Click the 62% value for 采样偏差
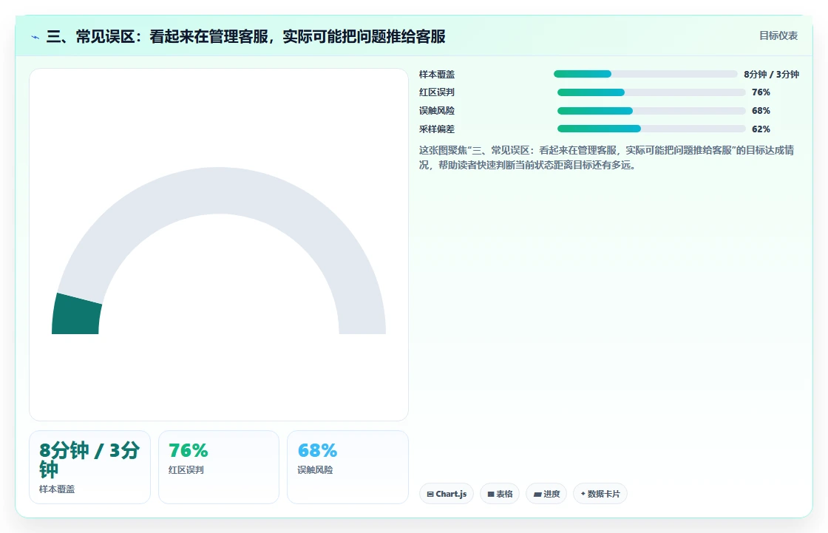 pyautogui.click(x=761, y=129)
